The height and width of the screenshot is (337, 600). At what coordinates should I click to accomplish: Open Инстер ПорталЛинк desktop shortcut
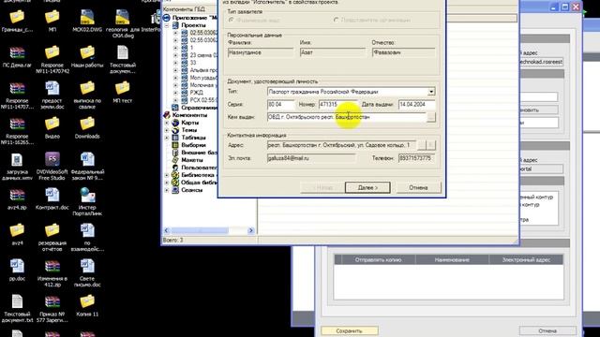point(87,202)
